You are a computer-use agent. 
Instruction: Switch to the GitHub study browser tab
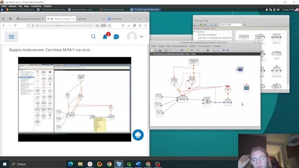point(30,19)
